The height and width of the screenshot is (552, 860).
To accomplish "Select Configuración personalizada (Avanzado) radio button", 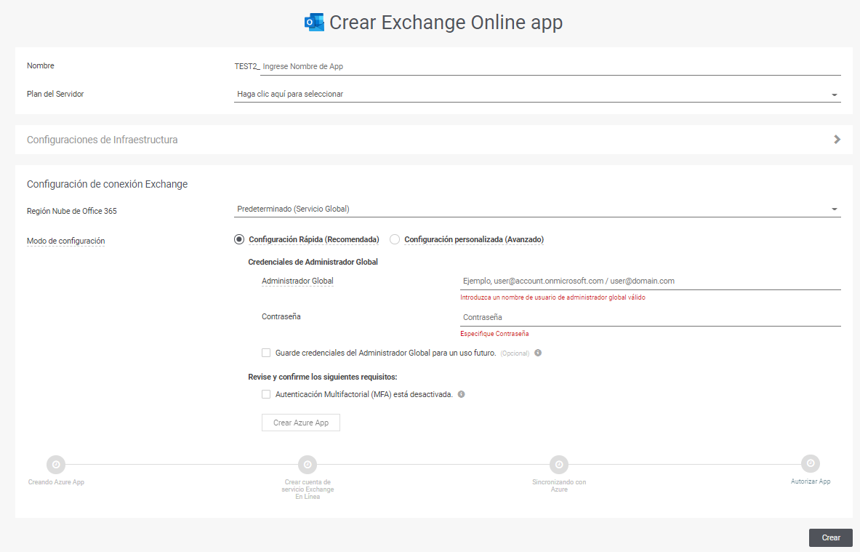I will click(394, 239).
